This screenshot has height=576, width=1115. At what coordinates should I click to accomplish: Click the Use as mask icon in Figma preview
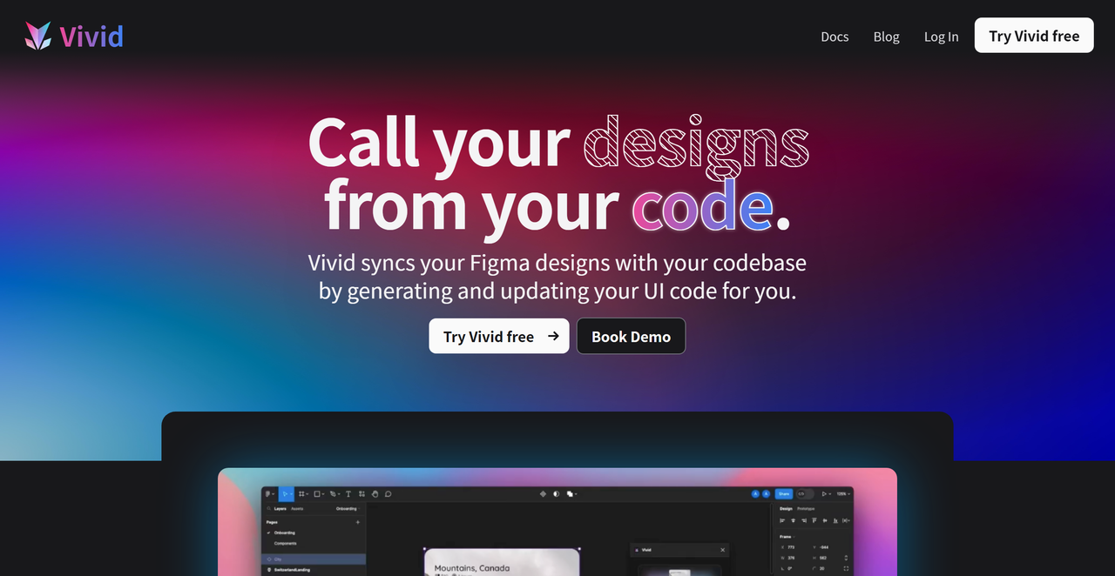[556, 494]
